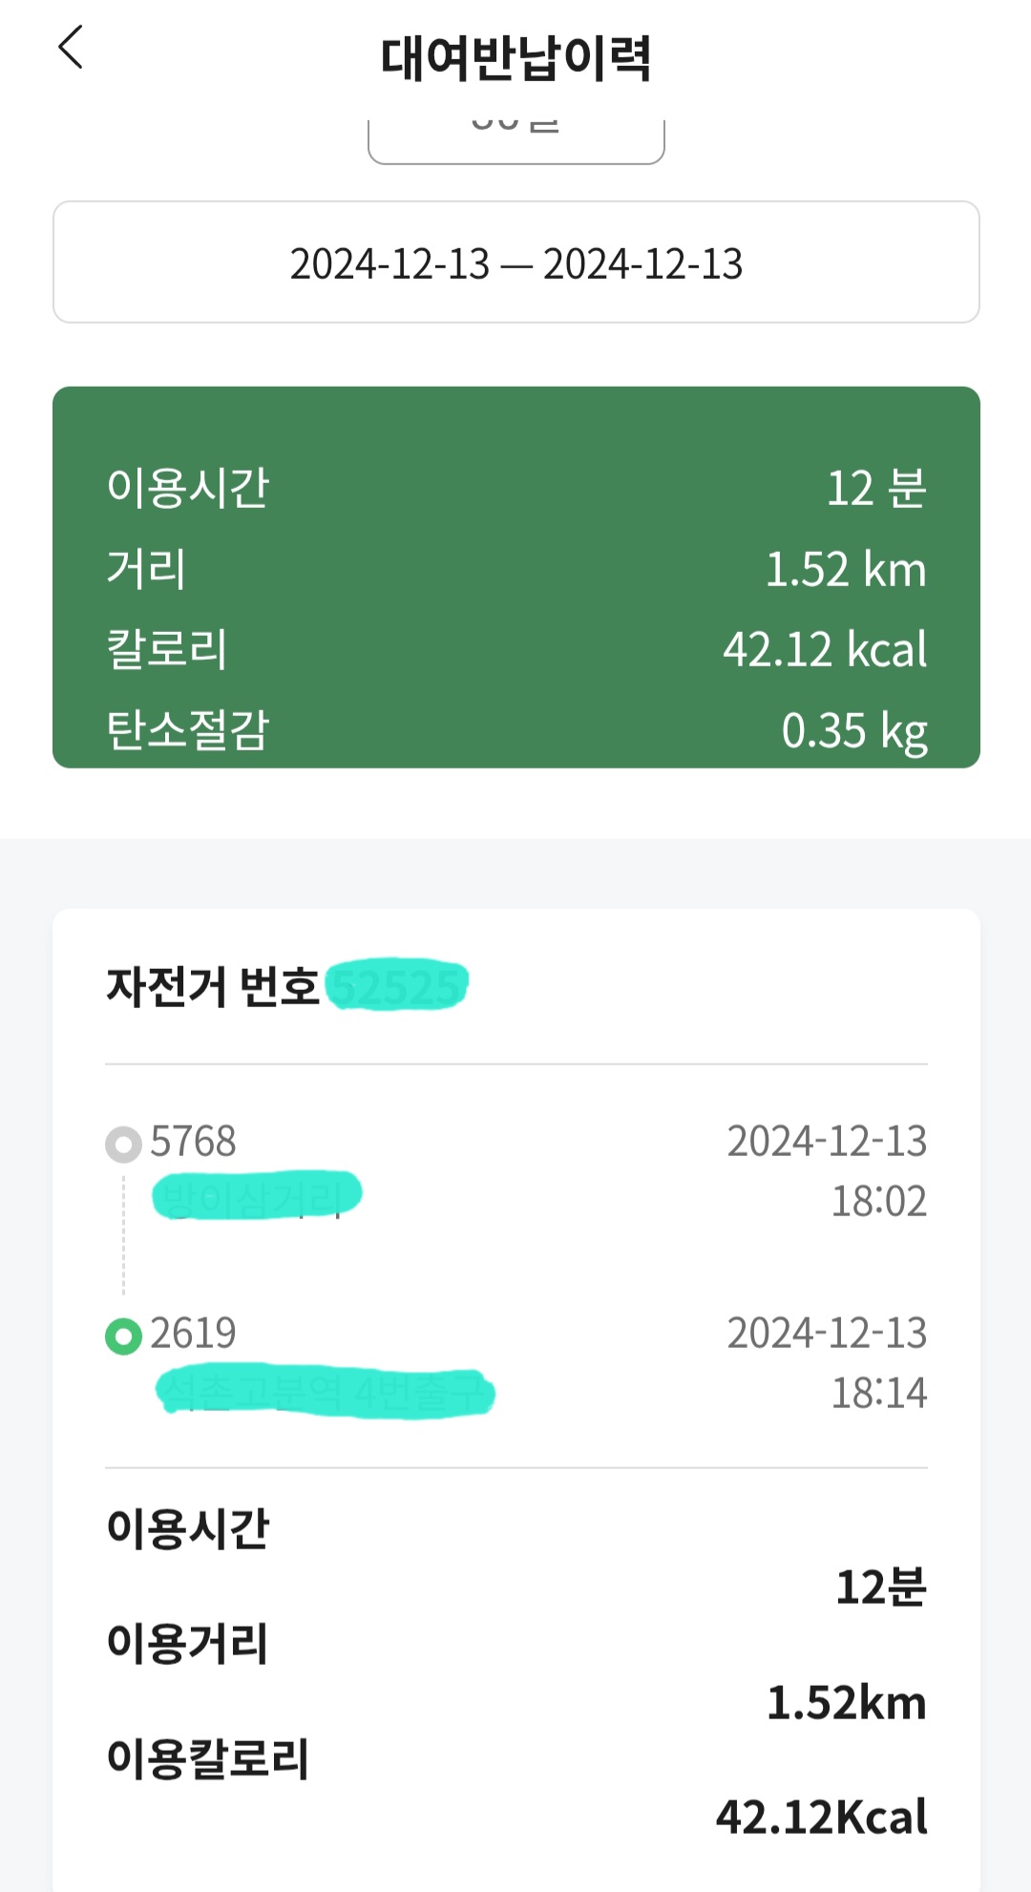This screenshot has width=1031, height=1892.
Task: Click the bold 이용시간 label in ride details
Action: pyautogui.click(x=188, y=1527)
